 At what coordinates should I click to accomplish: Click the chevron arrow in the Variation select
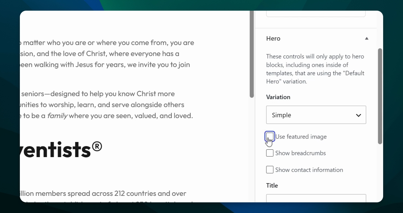pyautogui.click(x=359, y=115)
